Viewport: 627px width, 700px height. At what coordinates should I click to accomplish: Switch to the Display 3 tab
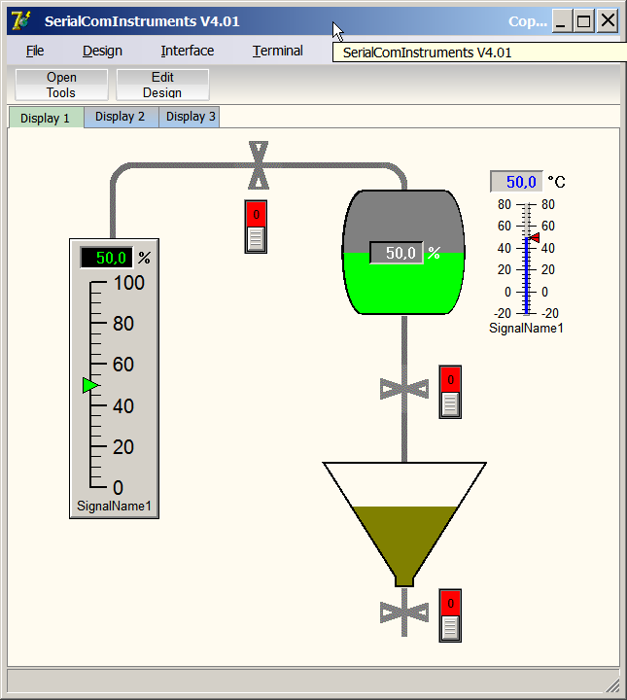click(x=190, y=117)
